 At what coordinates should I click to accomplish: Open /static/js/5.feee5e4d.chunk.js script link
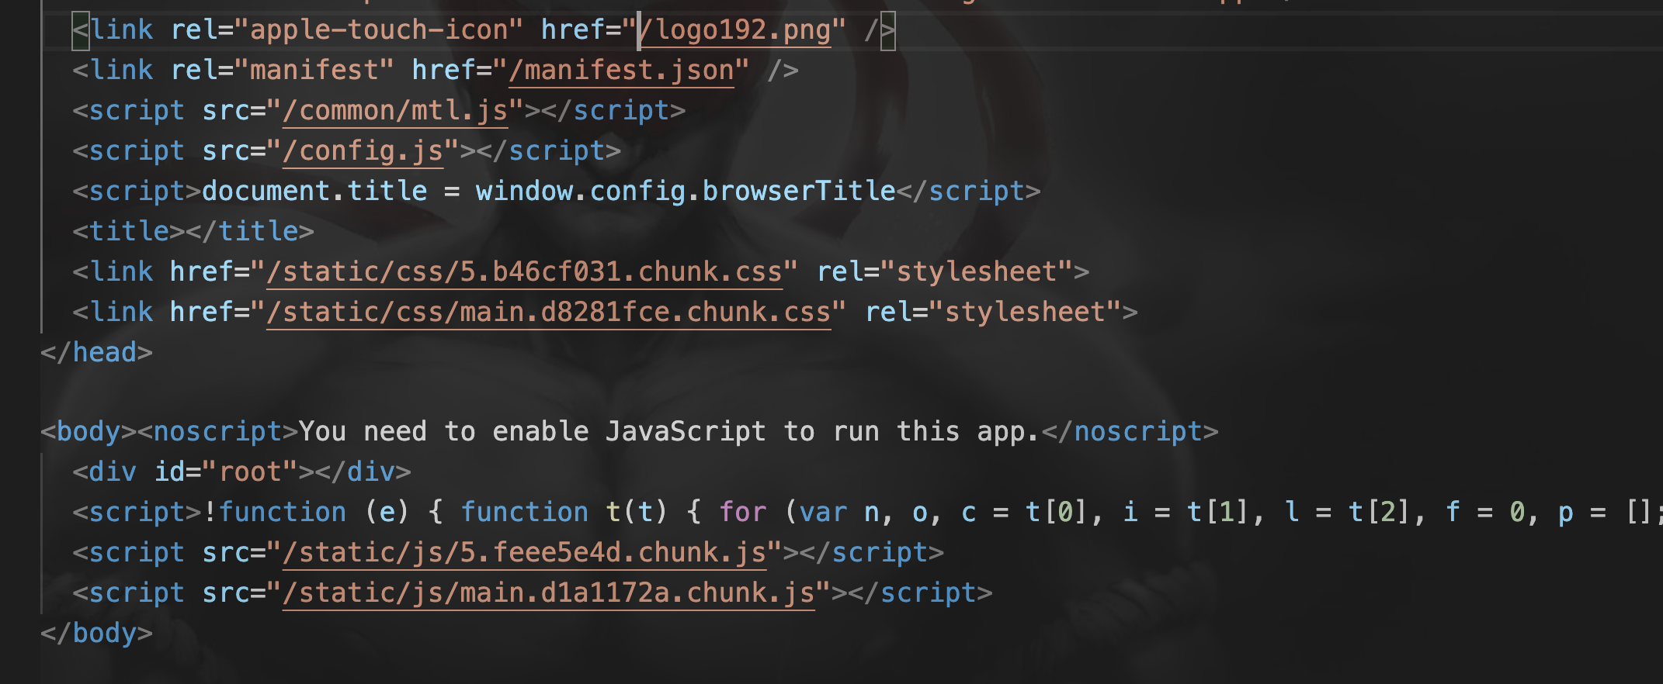[525, 553]
